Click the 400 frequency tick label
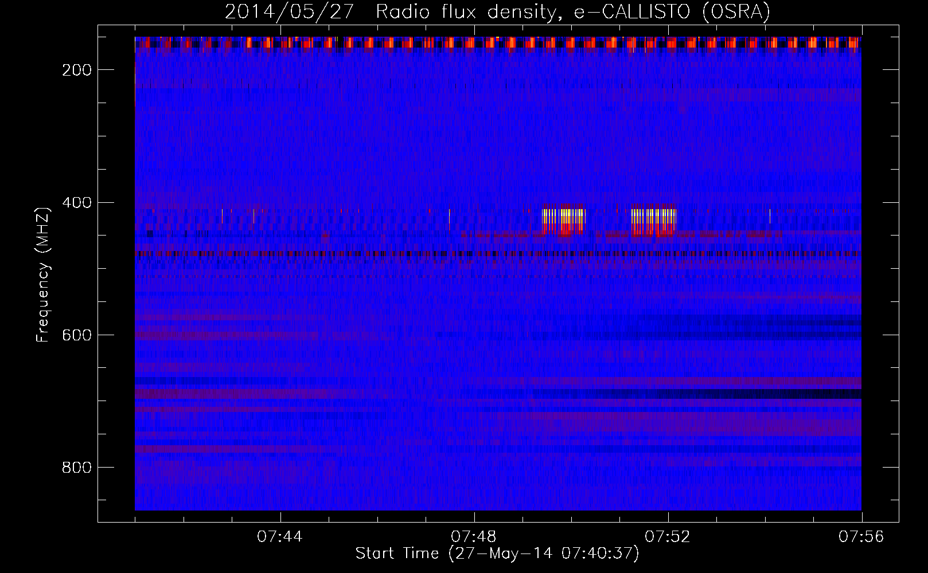 click(77, 203)
